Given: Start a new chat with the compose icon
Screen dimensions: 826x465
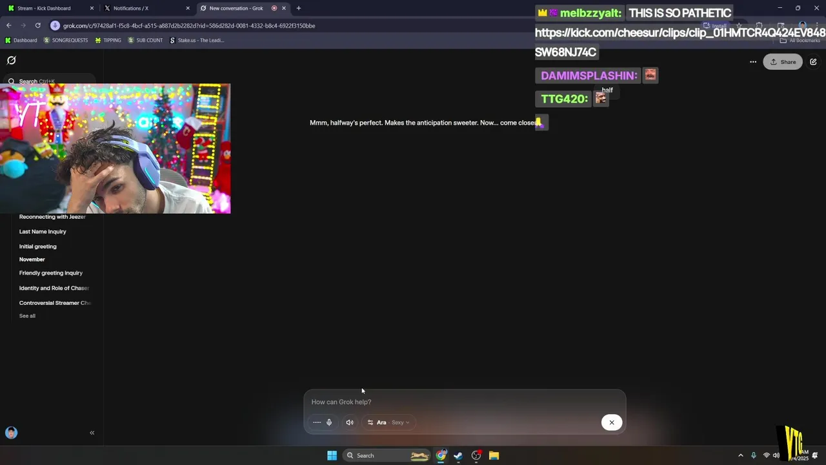Looking at the screenshot, I should [813, 62].
